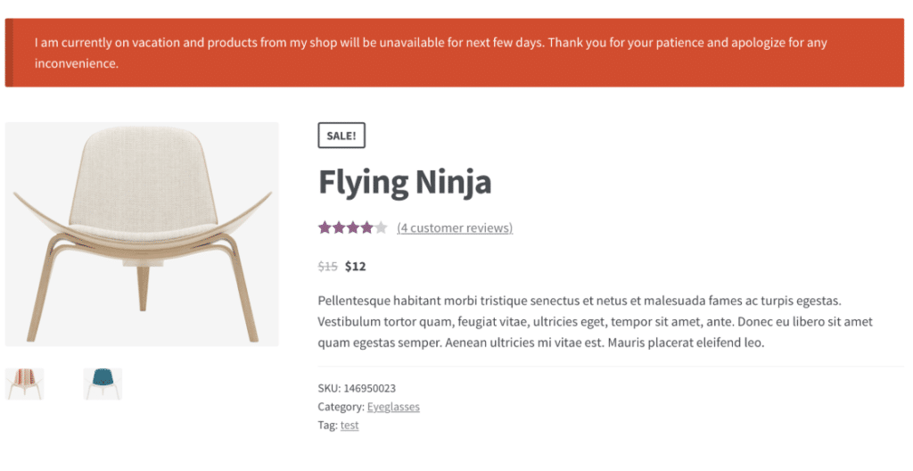Image resolution: width=913 pixels, height=471 pixels.
Task: Open the Eyeglasses category link
Action: [393, 407]
